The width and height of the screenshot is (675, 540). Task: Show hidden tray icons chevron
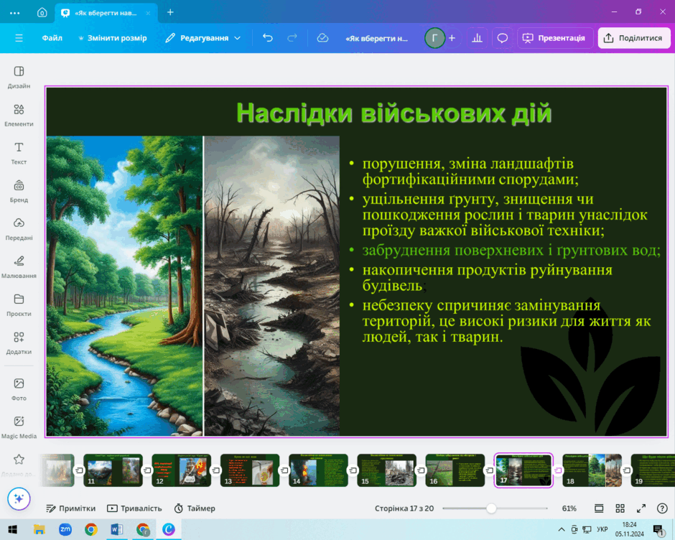pyautogui.click(x=562, y=529)
